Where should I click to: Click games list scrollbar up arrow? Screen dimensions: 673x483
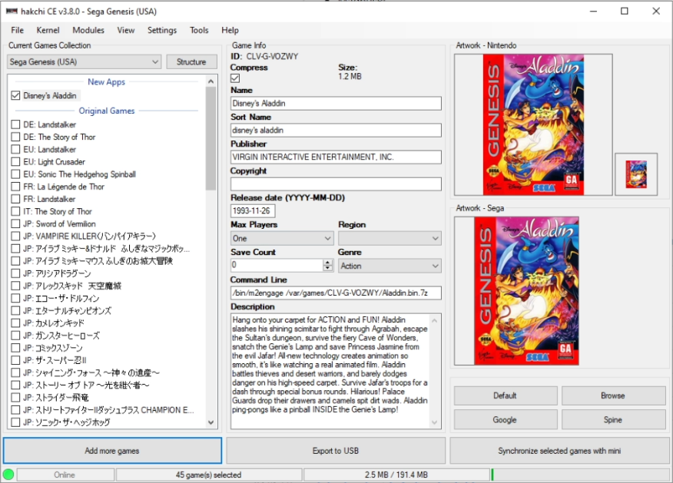click(x=211, y=81)
